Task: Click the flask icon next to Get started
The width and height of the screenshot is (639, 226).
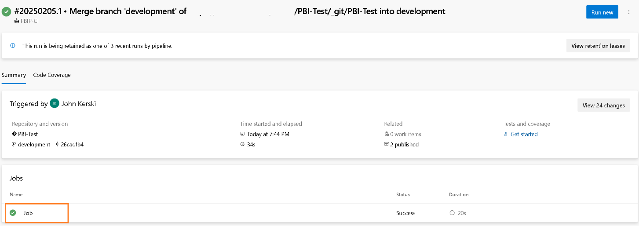Action: pos(506,134)
